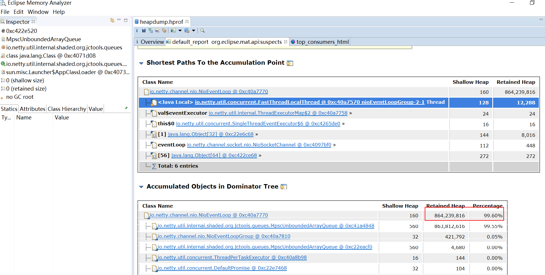Run an expert system report
Screen dimensions: 545x275
point(173,31)
